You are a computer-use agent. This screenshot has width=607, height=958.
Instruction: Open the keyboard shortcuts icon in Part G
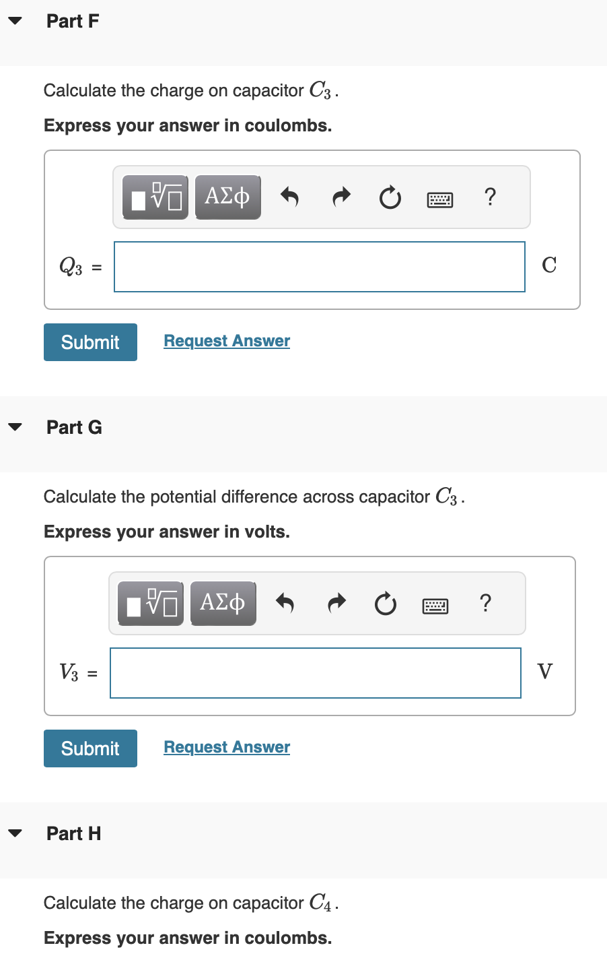click(x=435, y=603)
